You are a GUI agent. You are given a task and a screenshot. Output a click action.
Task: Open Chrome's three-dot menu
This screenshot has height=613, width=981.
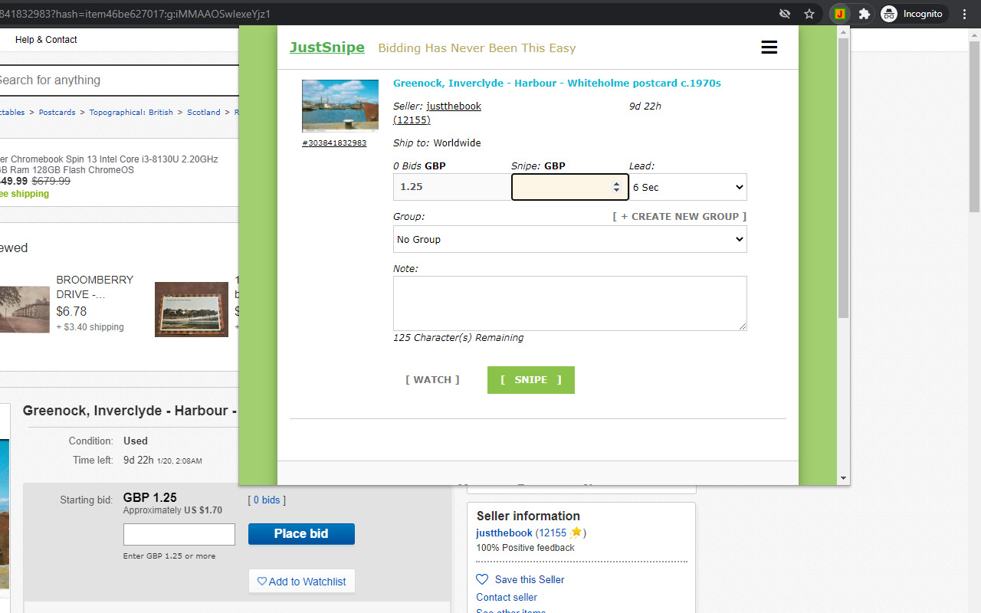click(965, 14)
